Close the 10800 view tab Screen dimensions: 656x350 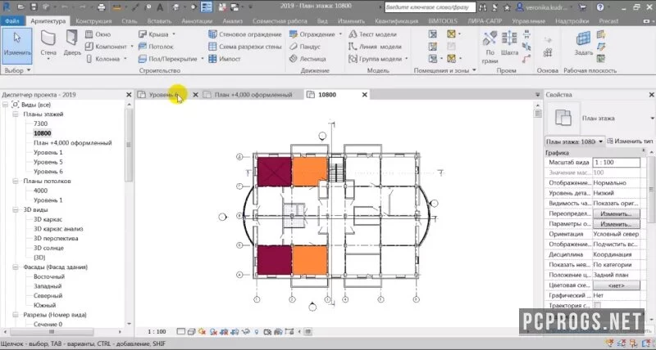coord(364,95)
